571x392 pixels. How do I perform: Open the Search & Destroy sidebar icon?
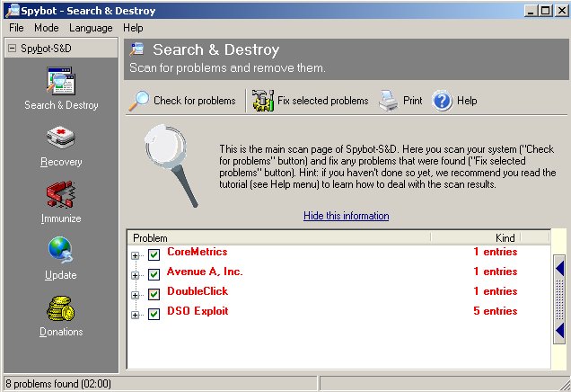61,81
